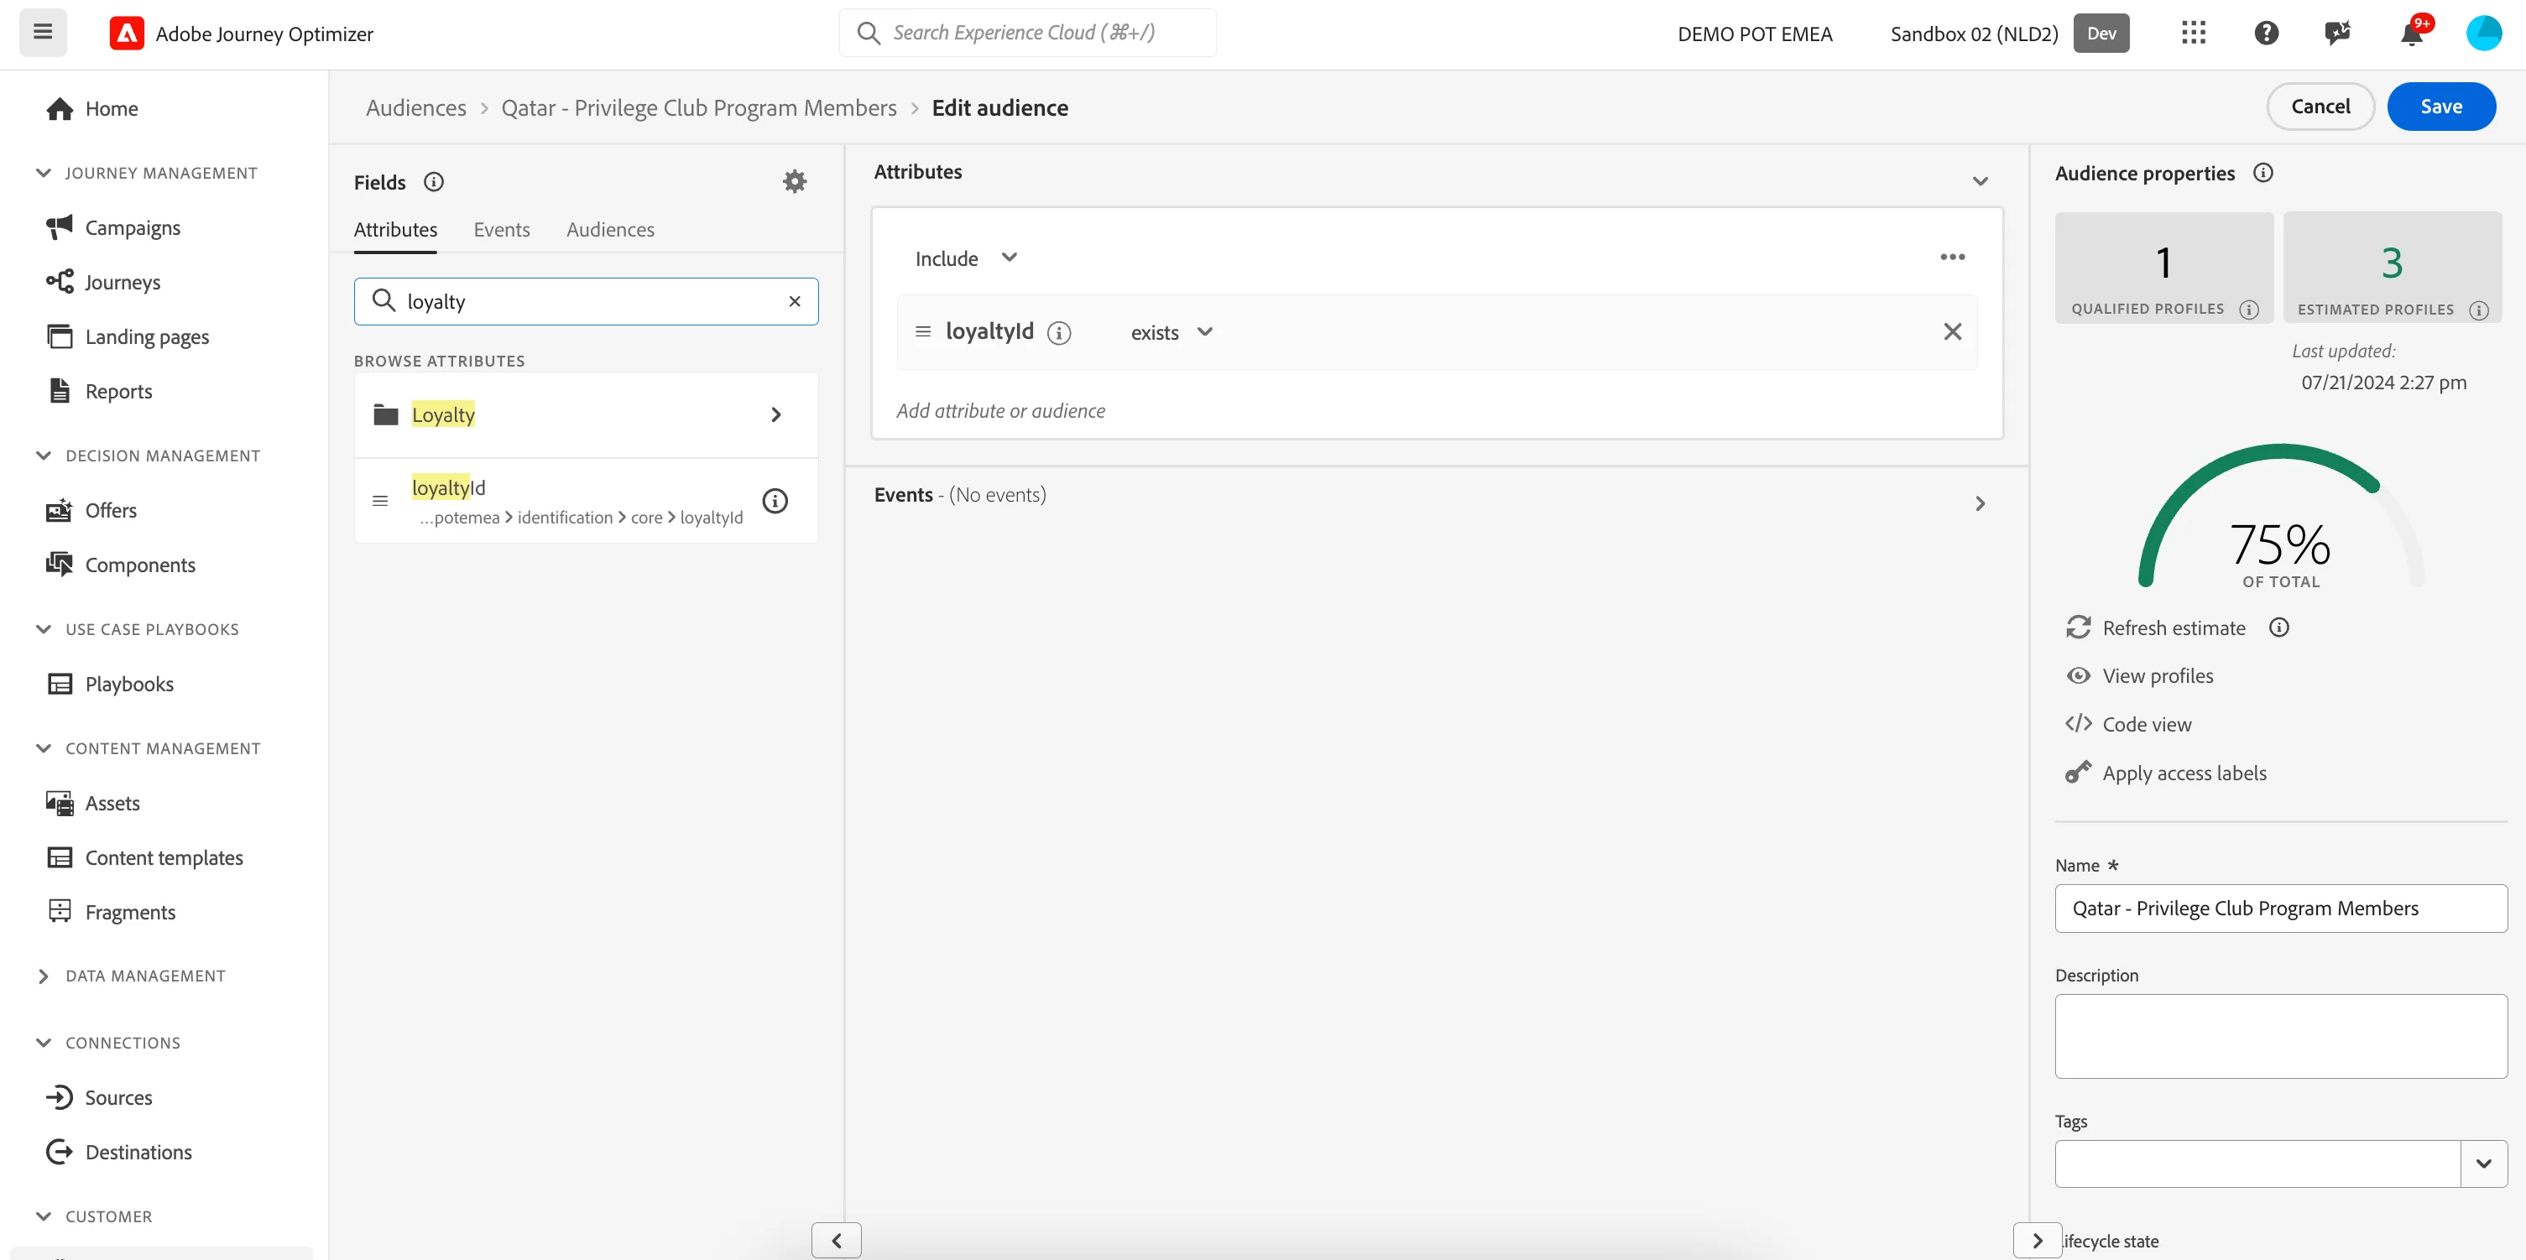2526x1260 pixels.
Task: Click info icon beside Estimated Profiles
Action: point(2479,310)
